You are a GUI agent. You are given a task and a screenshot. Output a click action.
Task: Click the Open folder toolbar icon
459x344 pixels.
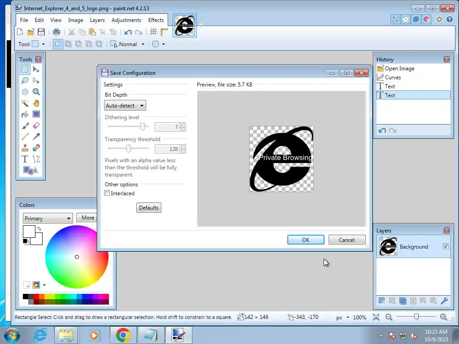pos(31,32)
